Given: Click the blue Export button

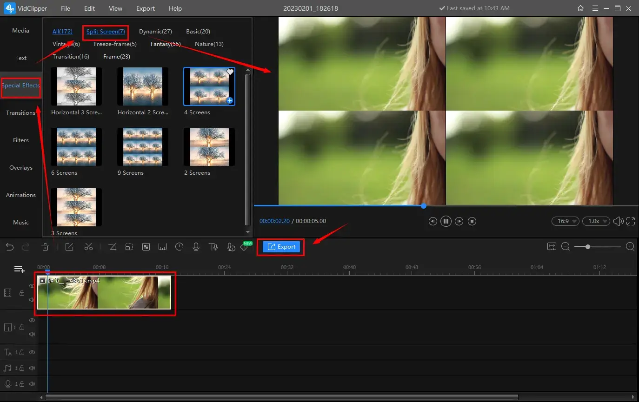Looking at the screenshot, I should [281, 247].
